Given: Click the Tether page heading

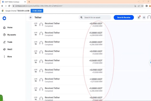Looking at the screenshot, I should click(x=38, y=17).
